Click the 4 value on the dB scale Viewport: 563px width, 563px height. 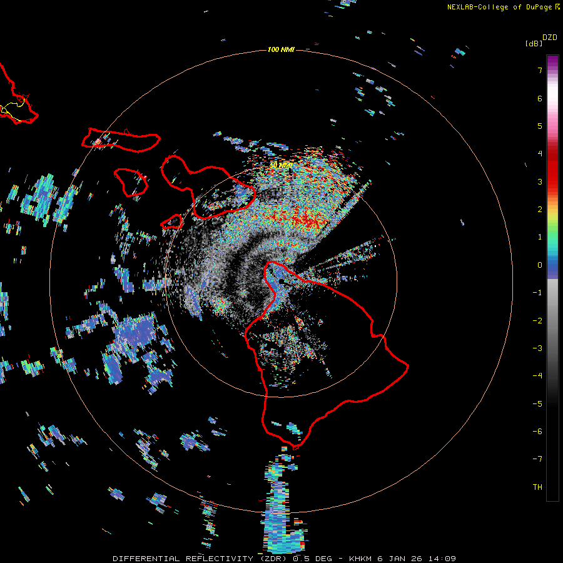(540, 154)
